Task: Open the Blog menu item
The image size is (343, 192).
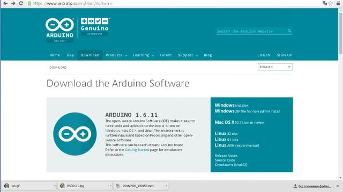Action: (x=208, y=55)
